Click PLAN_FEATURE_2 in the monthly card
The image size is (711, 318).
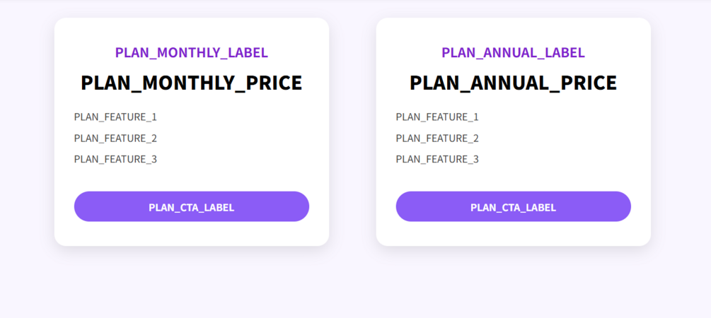(115, 138)
